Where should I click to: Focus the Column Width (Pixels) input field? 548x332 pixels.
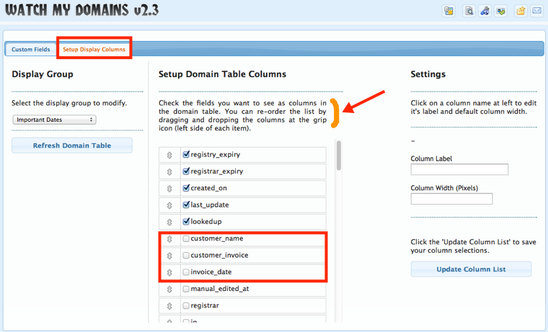point(451,199)
